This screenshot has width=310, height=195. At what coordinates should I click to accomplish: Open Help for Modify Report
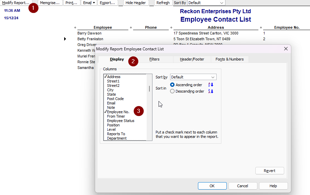pos(273,186)
